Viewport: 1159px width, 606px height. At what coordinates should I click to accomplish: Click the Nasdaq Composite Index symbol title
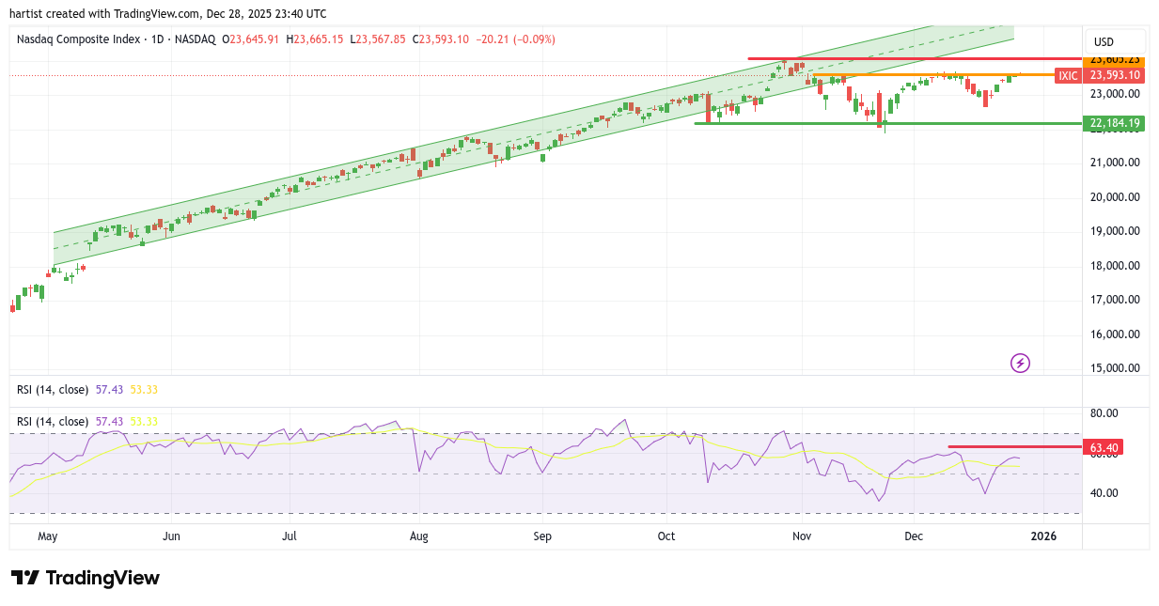(77, 39)
